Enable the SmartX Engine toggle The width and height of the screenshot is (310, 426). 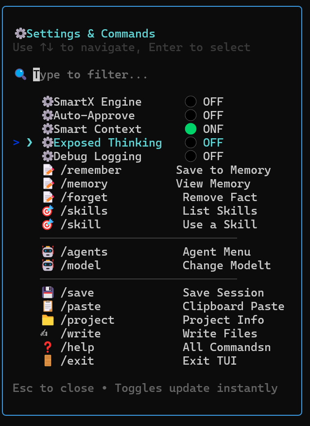pos(191,102)
